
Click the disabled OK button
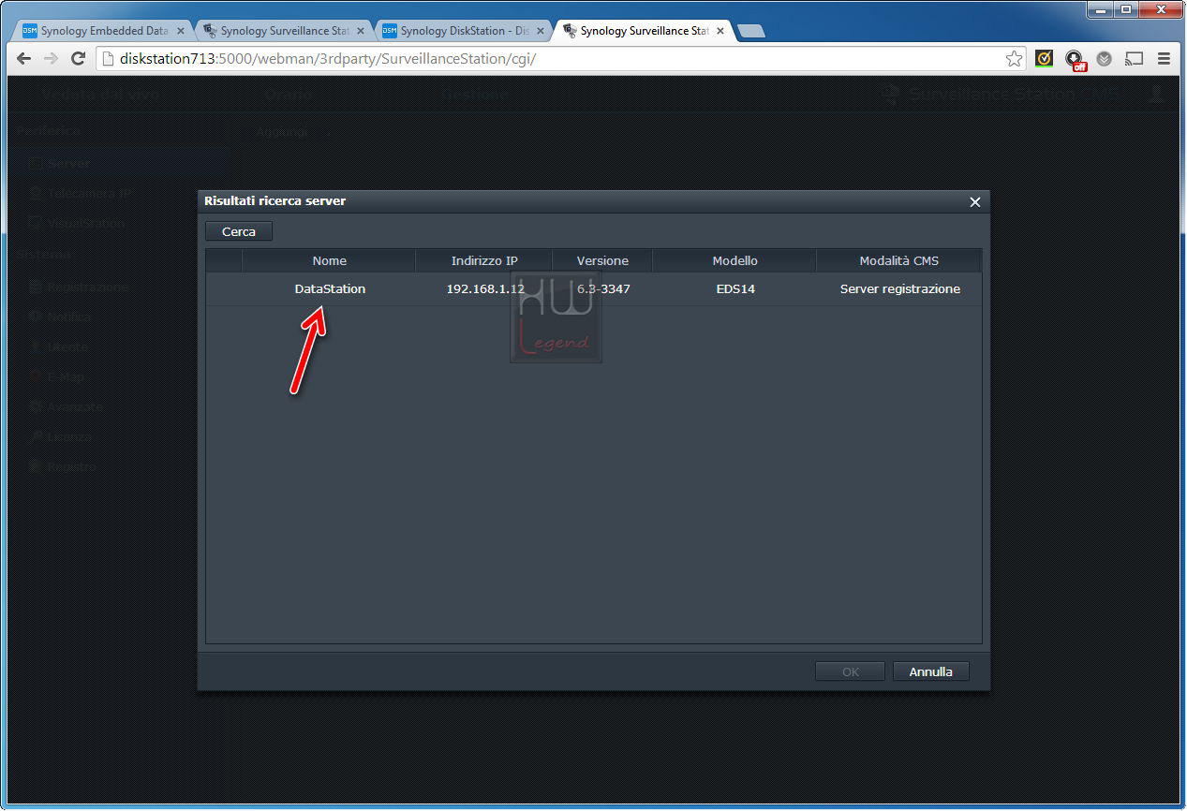[851, 671]
